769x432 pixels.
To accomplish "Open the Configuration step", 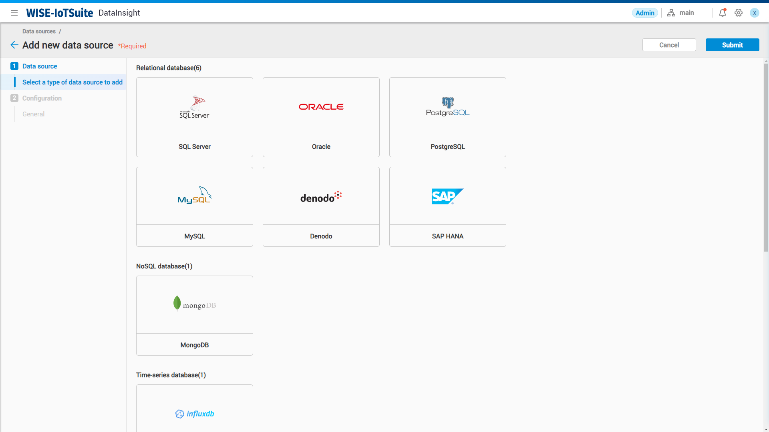I will tap(42, 98).
